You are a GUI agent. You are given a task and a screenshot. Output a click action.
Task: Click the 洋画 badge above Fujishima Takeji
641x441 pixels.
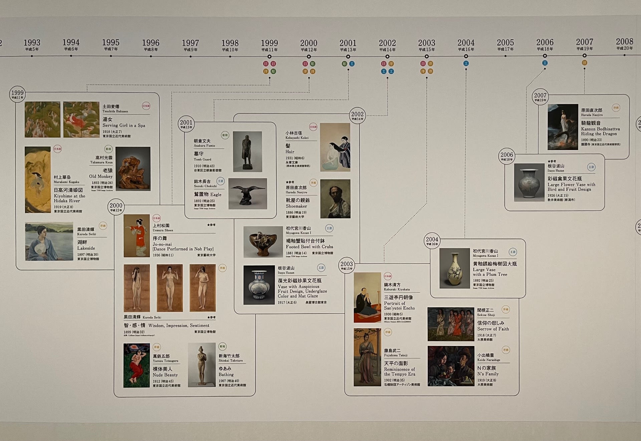point(388,332)
